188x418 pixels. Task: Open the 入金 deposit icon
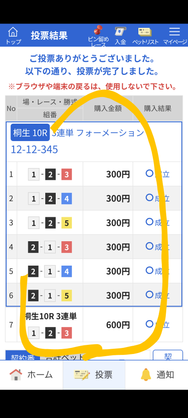click(x=121, y=31)
